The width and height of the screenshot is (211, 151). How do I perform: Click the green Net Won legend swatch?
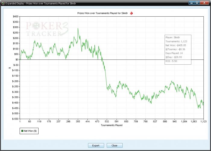point(22,131)
